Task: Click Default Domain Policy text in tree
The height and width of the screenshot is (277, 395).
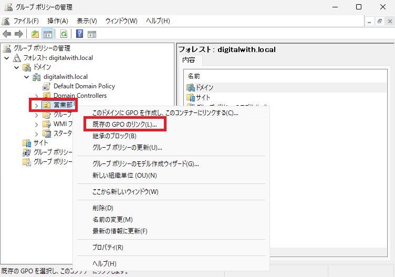Action: tap(84, 86)
